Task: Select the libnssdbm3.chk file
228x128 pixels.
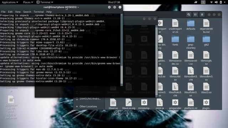Action: coord(191,74)
